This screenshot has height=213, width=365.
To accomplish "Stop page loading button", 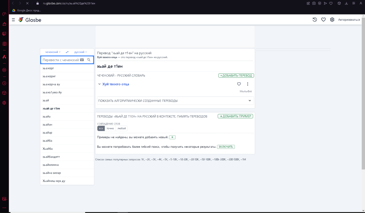I will [27, 3].
